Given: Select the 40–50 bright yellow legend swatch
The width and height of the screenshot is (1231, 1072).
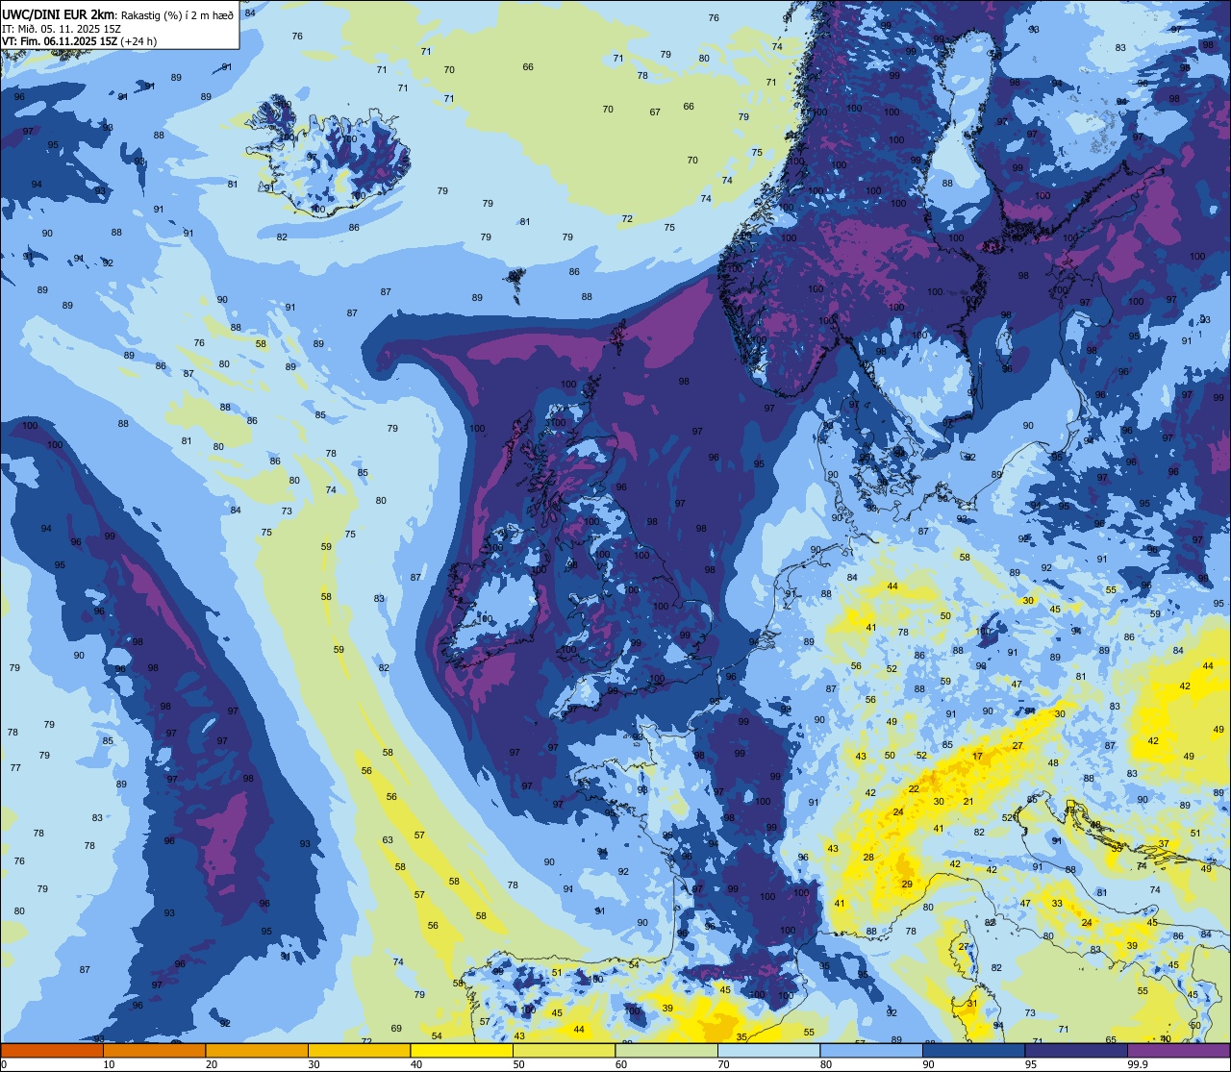Looking at the screenshot, I should click(462, 1050).
